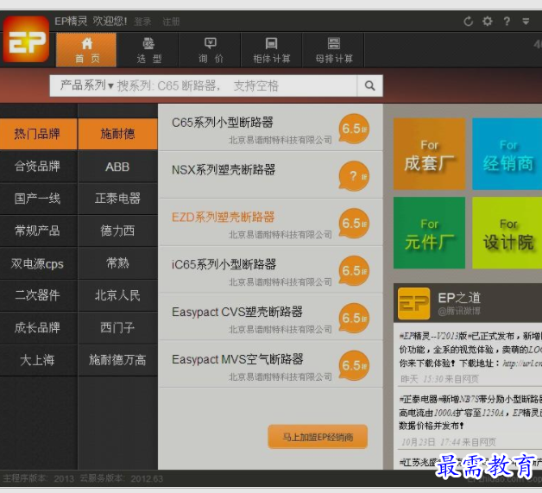The height and width of the screenshot is (493, 542).
Task: Open the For 经销商 blue tile
Action: (507, 154)
